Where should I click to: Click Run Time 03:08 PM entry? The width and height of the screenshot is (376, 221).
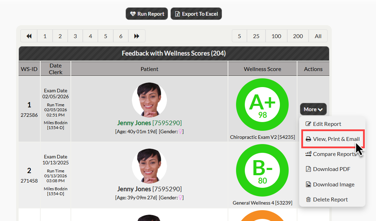tap(56, 176)
